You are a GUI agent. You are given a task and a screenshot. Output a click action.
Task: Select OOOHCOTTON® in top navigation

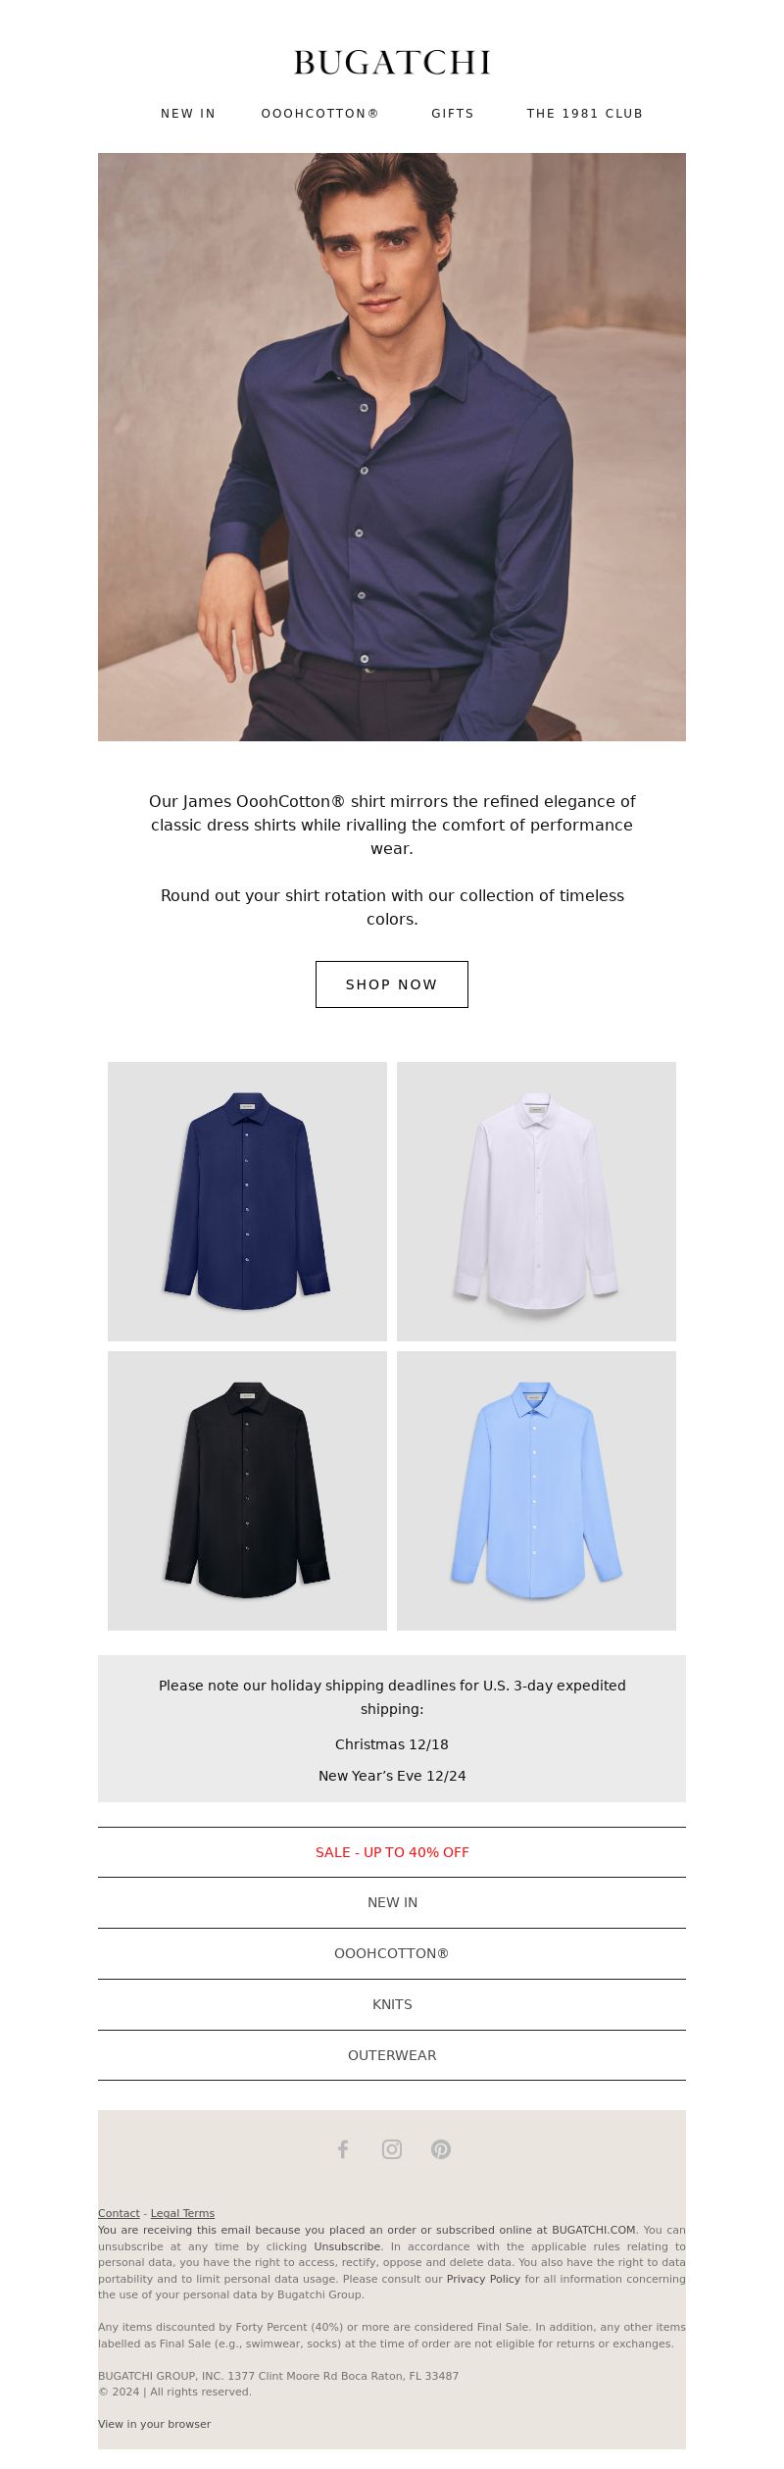319,114
